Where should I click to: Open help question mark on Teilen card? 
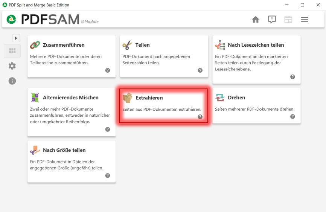pos(200,70)
